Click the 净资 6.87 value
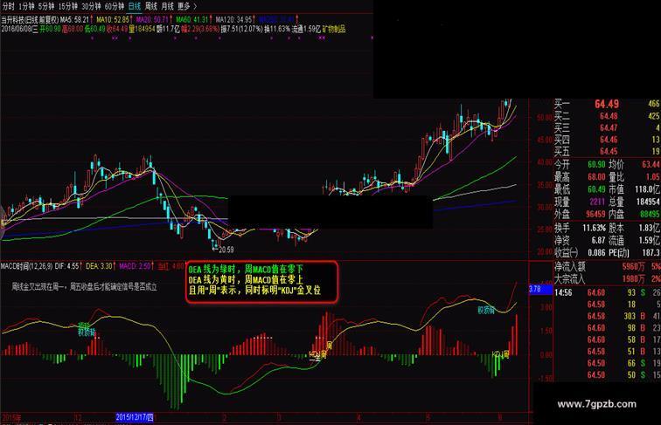Image resolution: width=661 pixels, height=425 pixels. coord(580,240)
